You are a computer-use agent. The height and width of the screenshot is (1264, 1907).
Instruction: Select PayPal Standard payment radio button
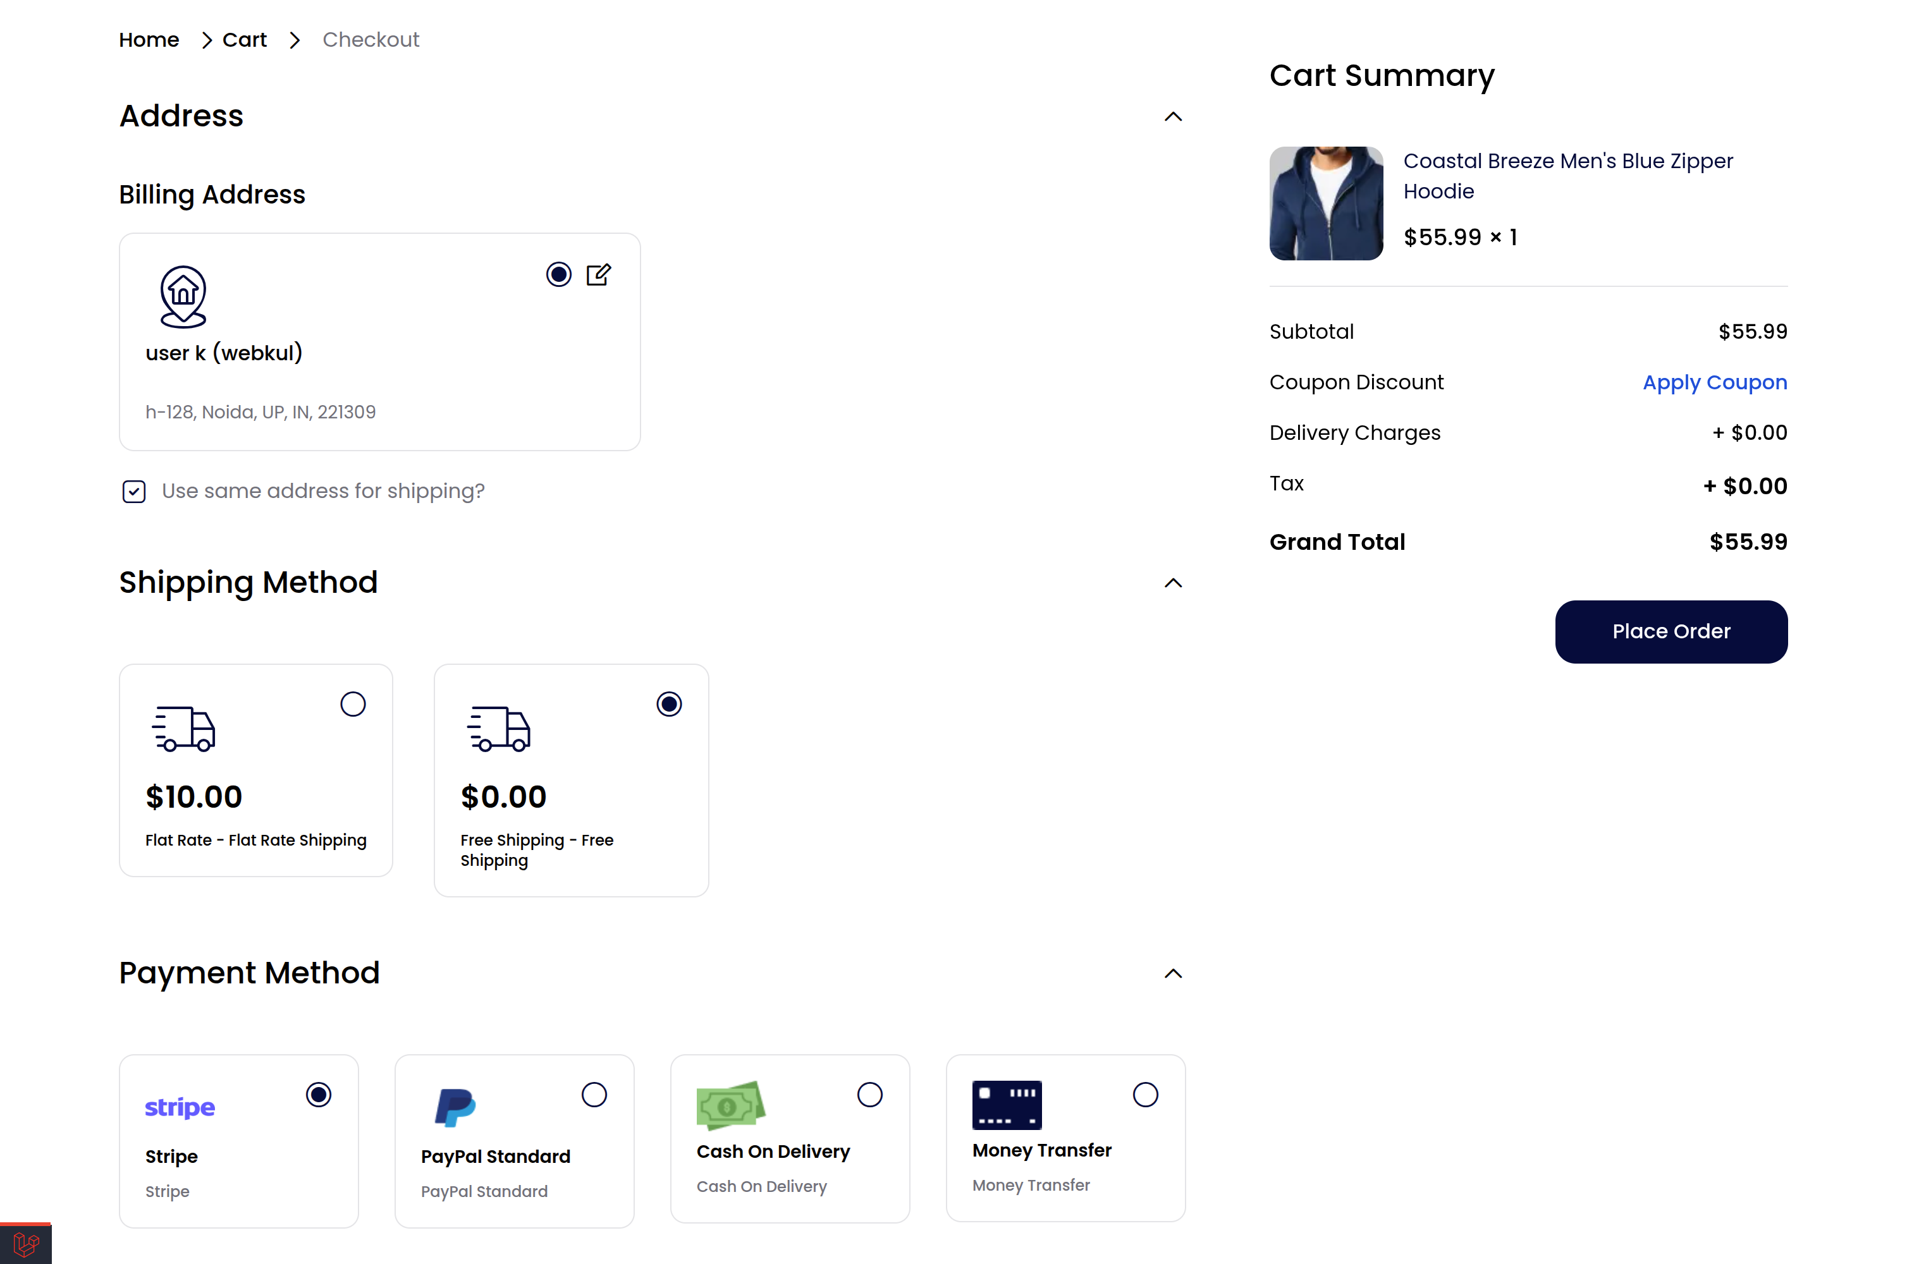pos(594,1095)
